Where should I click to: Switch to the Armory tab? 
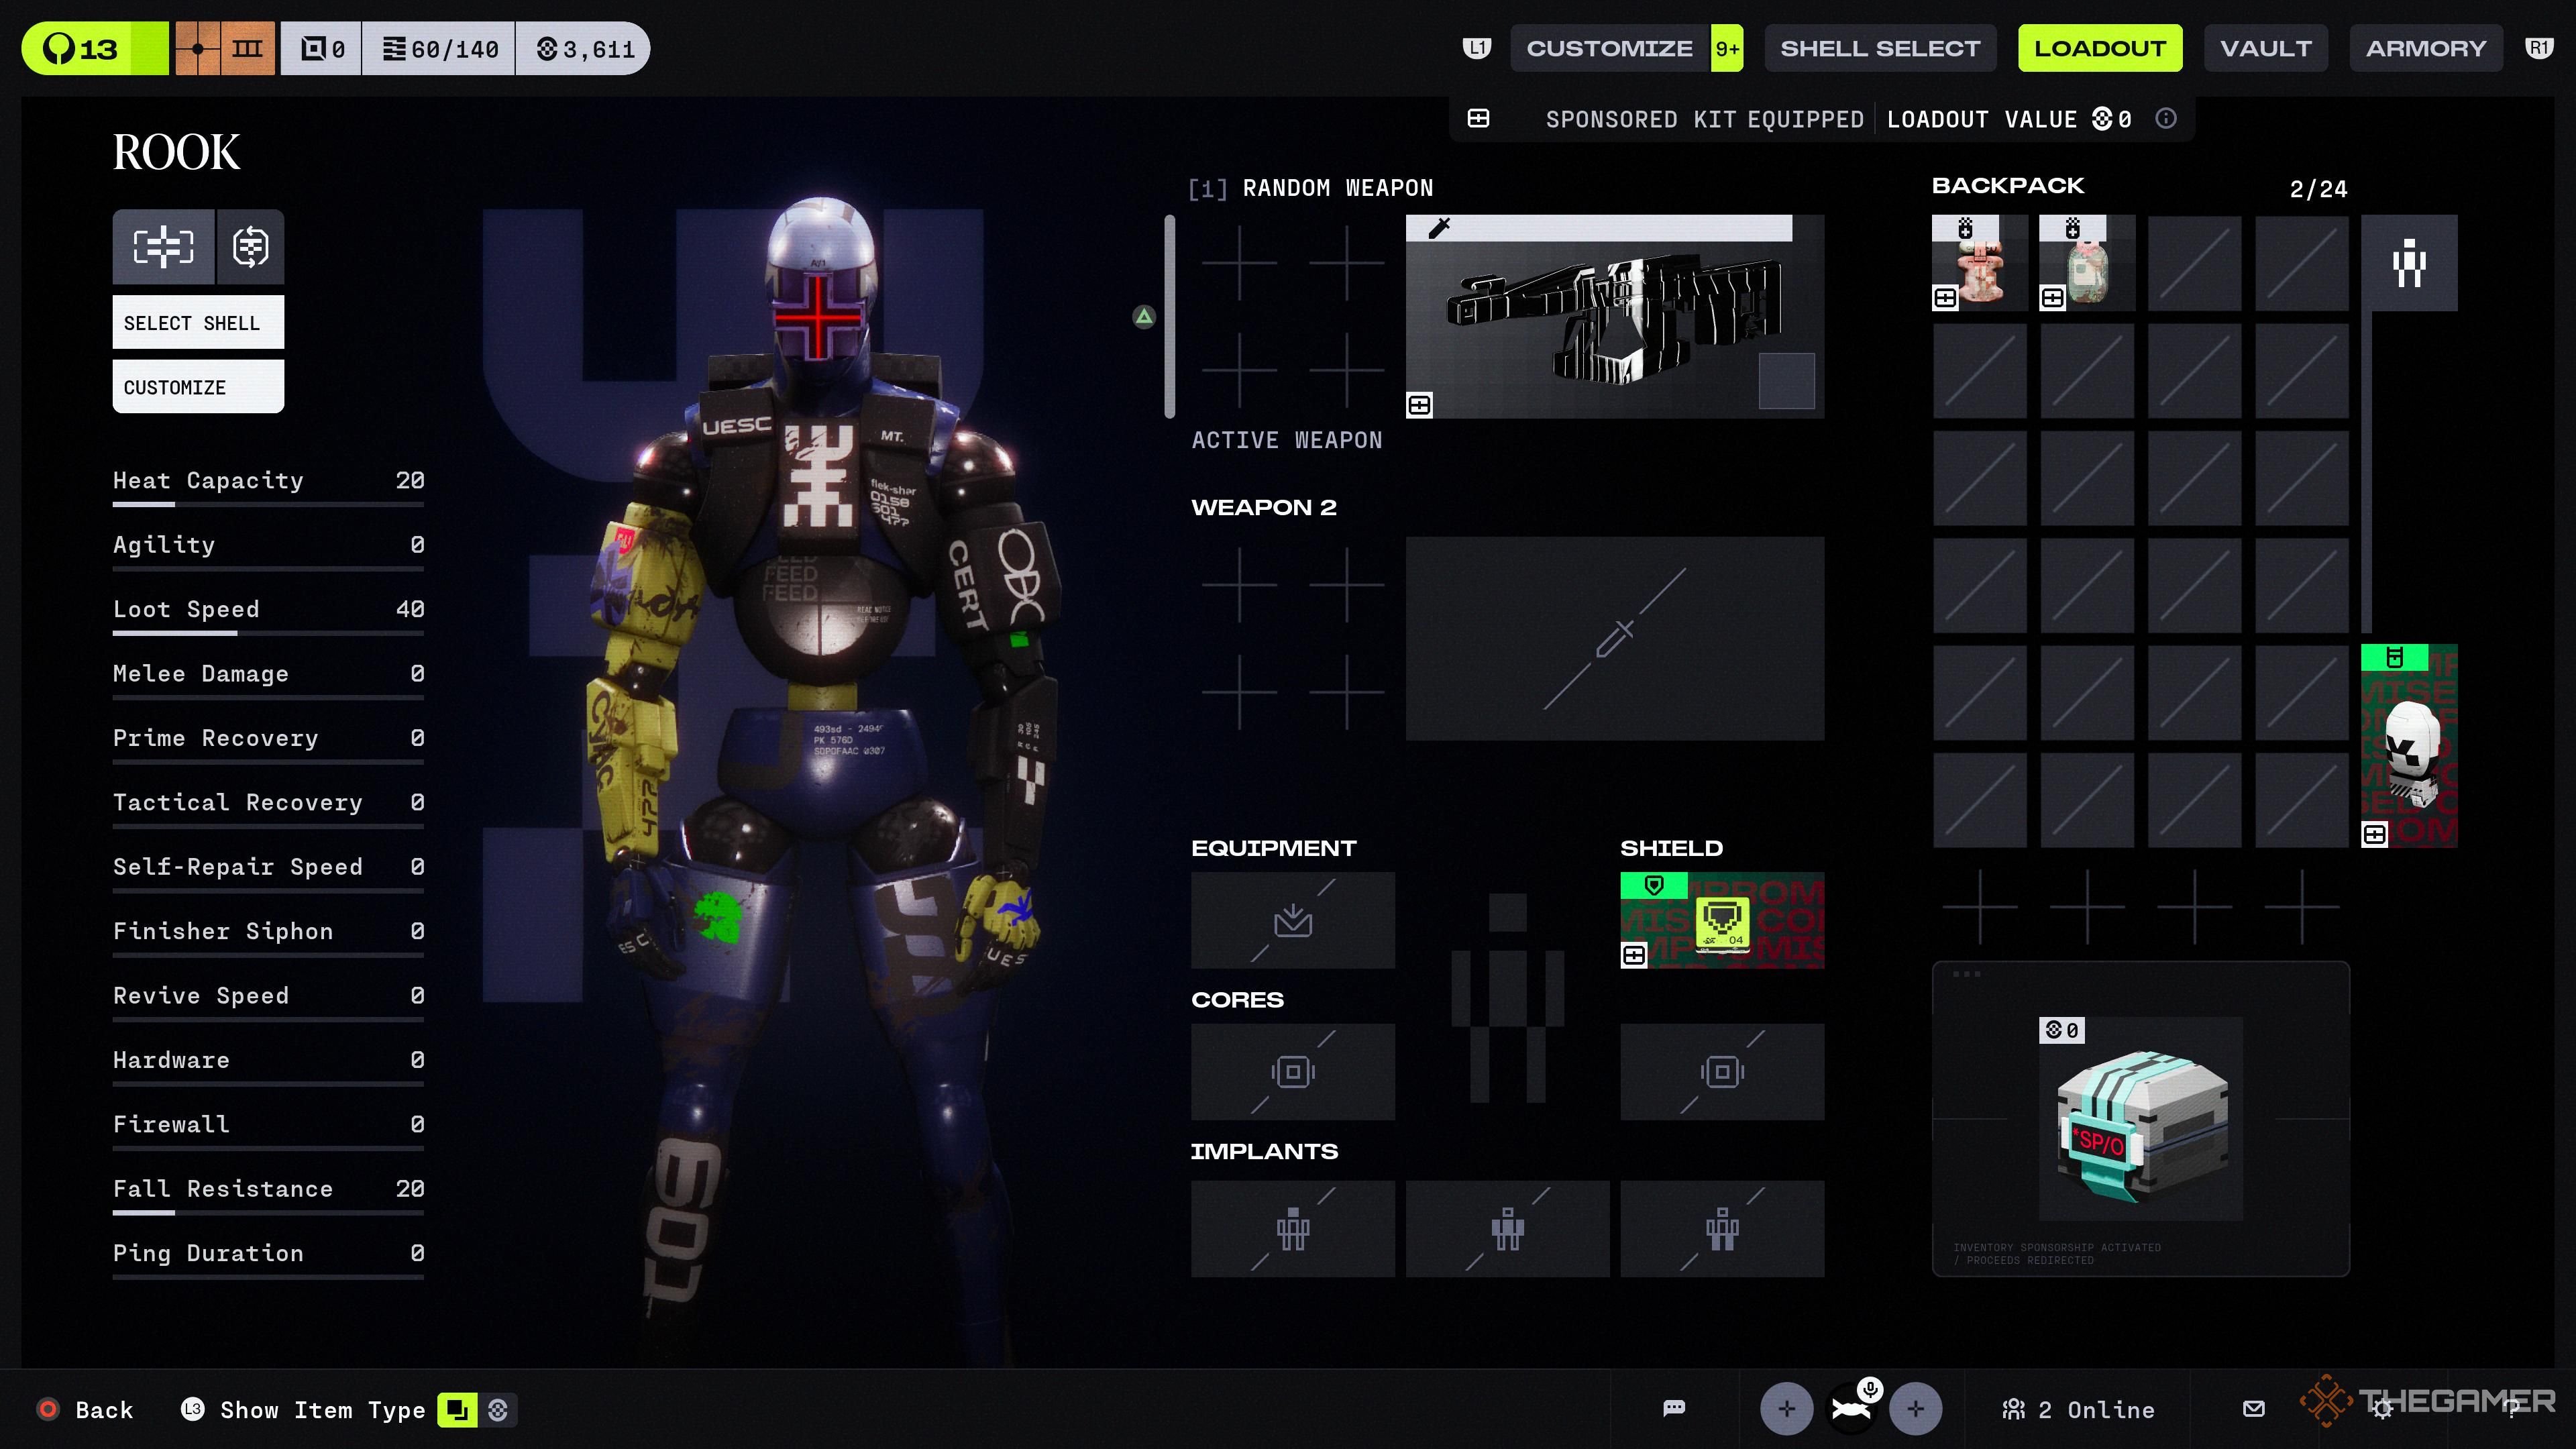coord(2425,48)
